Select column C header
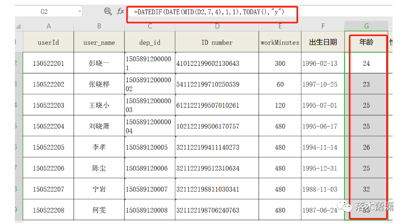The width and height of the screenshot is (407, 224). [150, 26]
